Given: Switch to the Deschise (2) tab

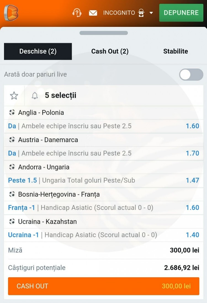Looking at the screenshot, I should (38, 51).
